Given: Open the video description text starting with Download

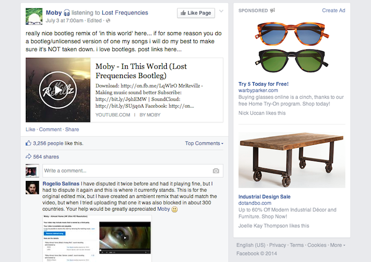Looking at the screenshot, I should click(x=149, y=96).
